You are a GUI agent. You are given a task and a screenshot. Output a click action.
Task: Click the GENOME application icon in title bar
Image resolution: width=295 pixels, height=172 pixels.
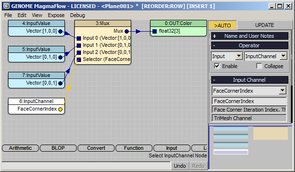[7, 6]
